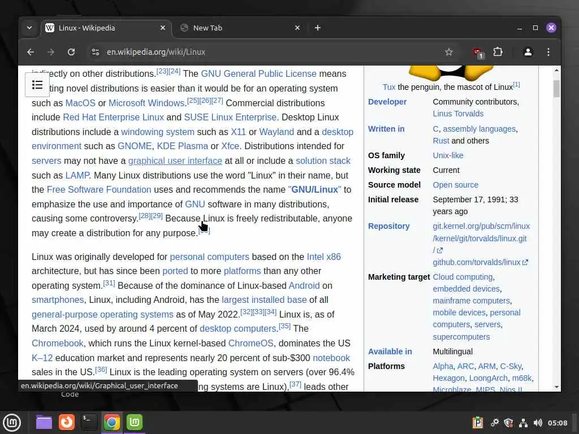Click the page scrollbar thumb
Screen dimensions: 579x434
coord(556,89)
